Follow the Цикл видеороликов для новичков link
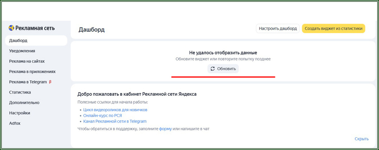Image resolution: width=379 pixels, height=150 pixels. [115, 110]
